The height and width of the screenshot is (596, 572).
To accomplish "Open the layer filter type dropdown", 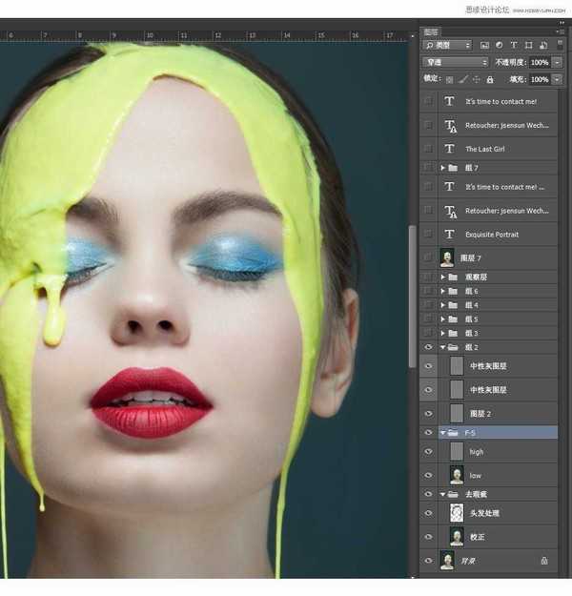I will tap(448, 45).
